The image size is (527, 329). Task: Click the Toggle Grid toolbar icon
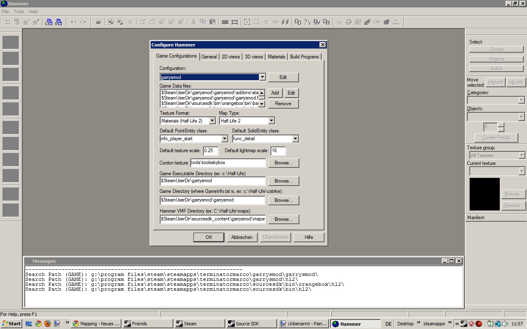8,22
